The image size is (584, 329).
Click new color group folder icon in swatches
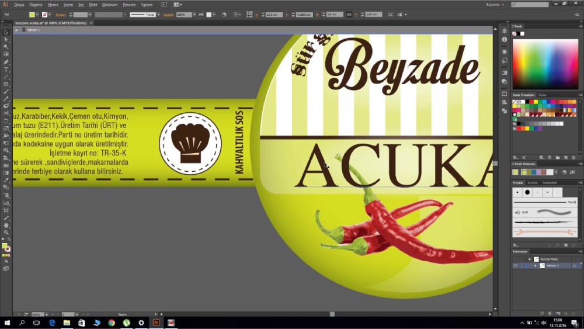558,157
